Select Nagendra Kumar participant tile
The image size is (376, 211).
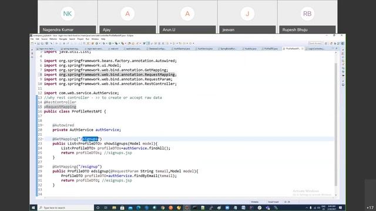[68, 17]
